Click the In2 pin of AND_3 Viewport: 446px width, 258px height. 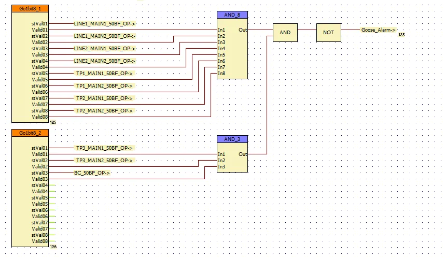221,161
